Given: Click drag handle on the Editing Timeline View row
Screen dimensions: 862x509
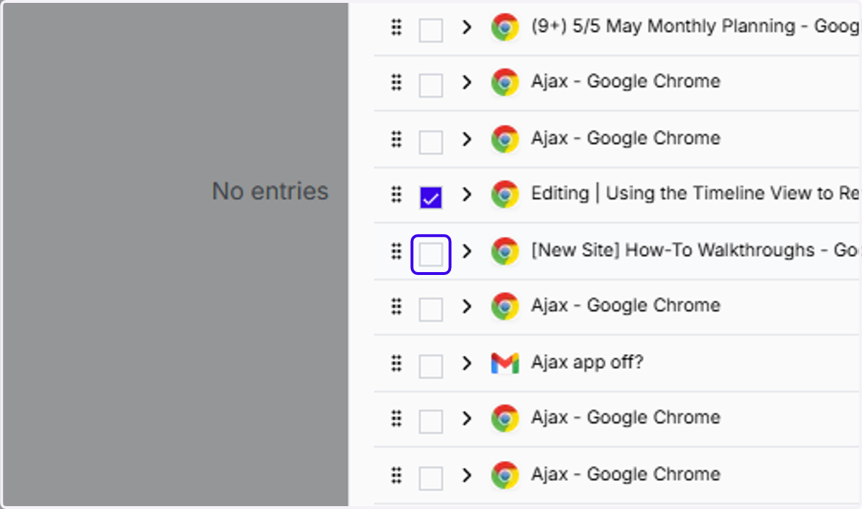Looking at the screenshot, I should point(396,194).
